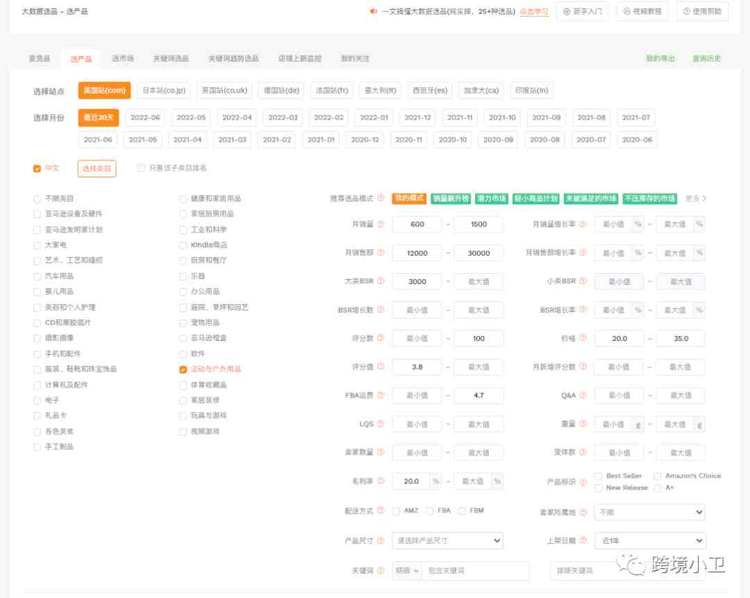Select the 我的模式 orange tag
Image resolution: width=750 pixels, height=598 pixels.
409,198
